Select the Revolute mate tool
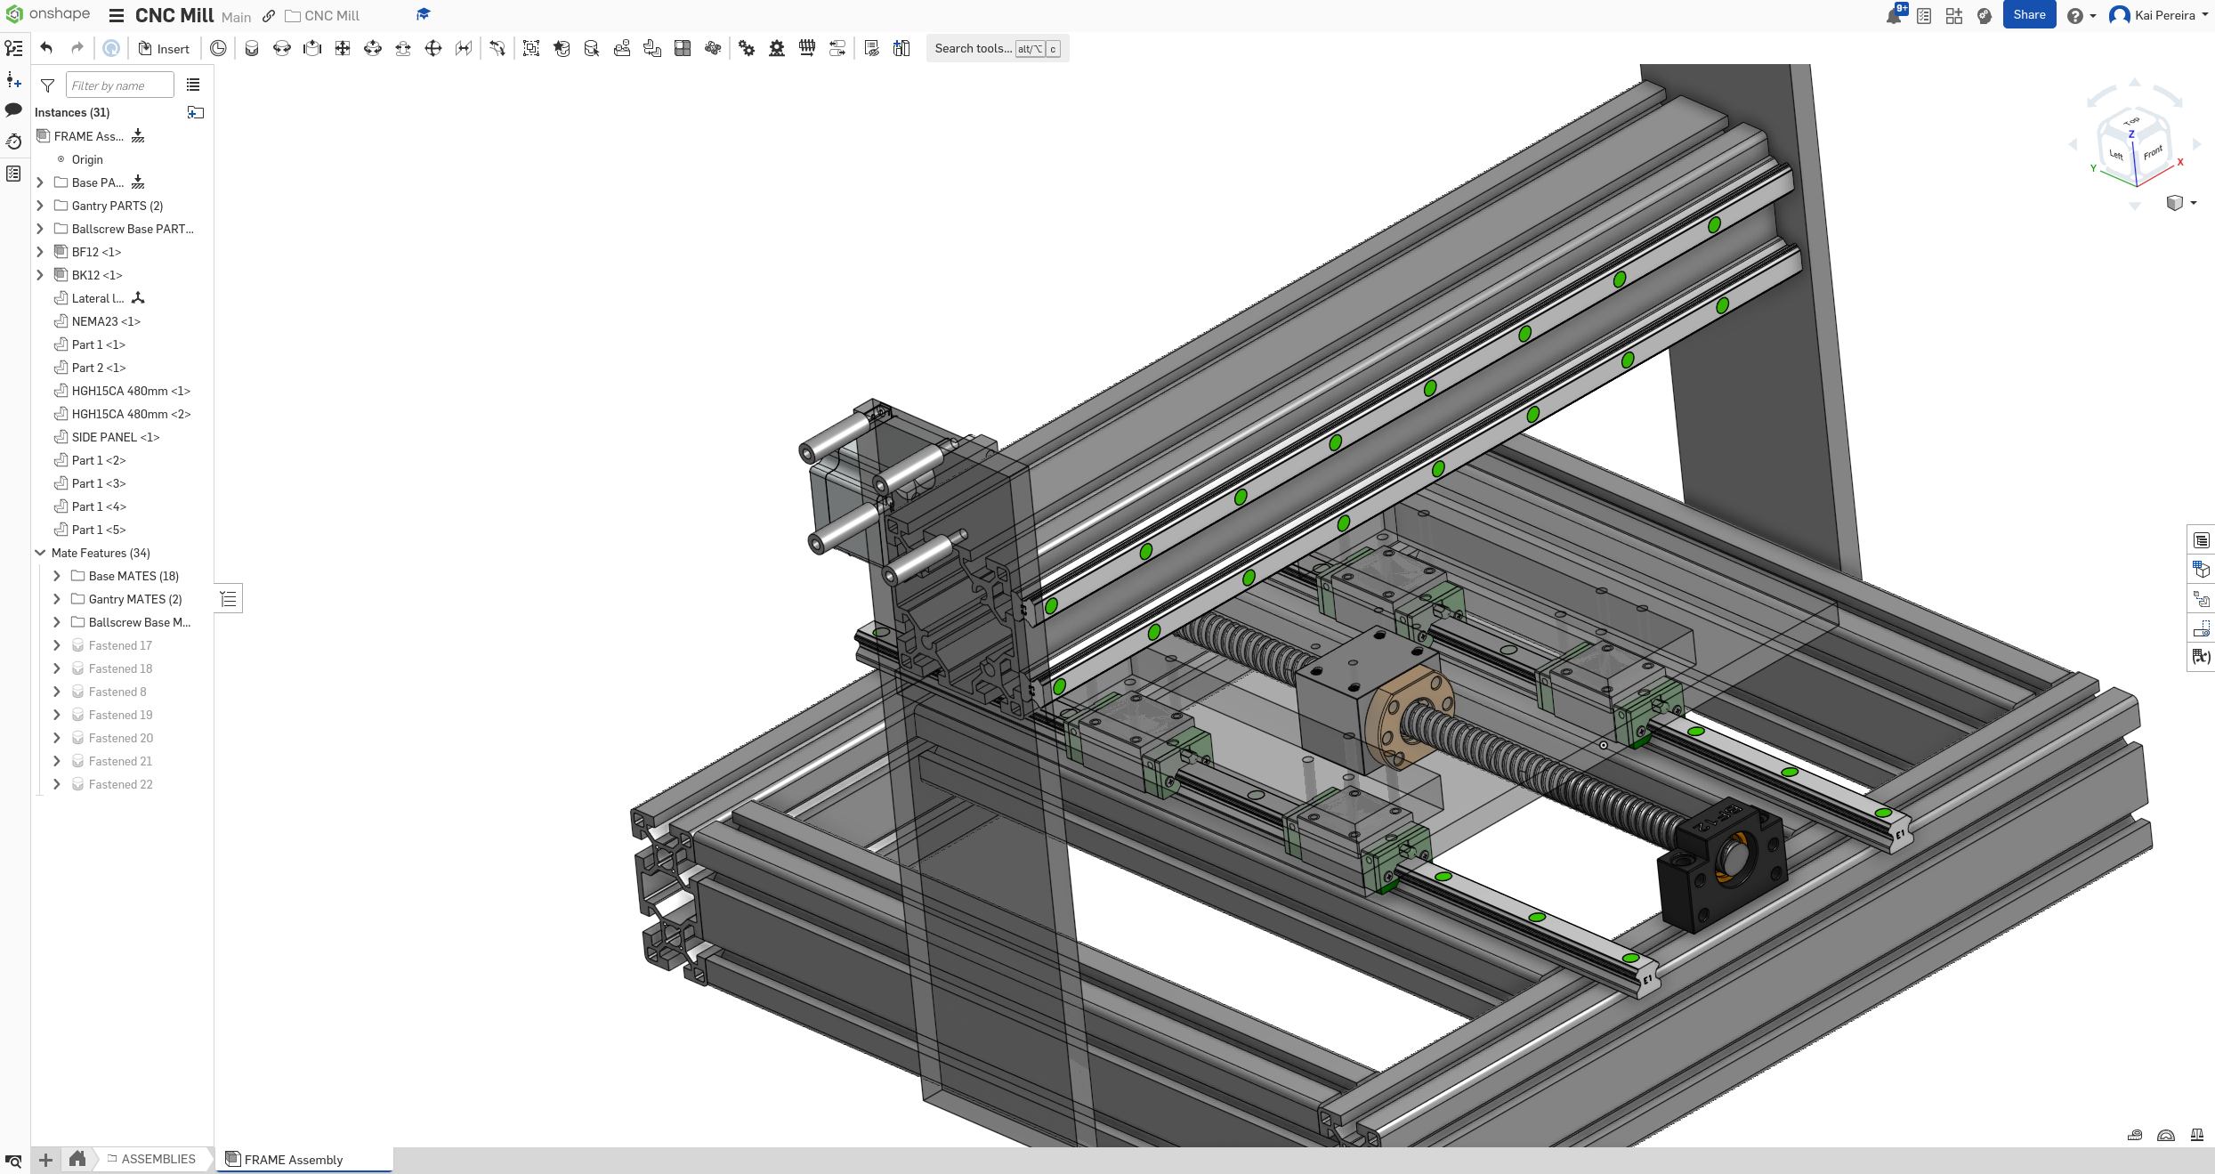Viewport: 2215px width, 1174px height. click(282, 49)
